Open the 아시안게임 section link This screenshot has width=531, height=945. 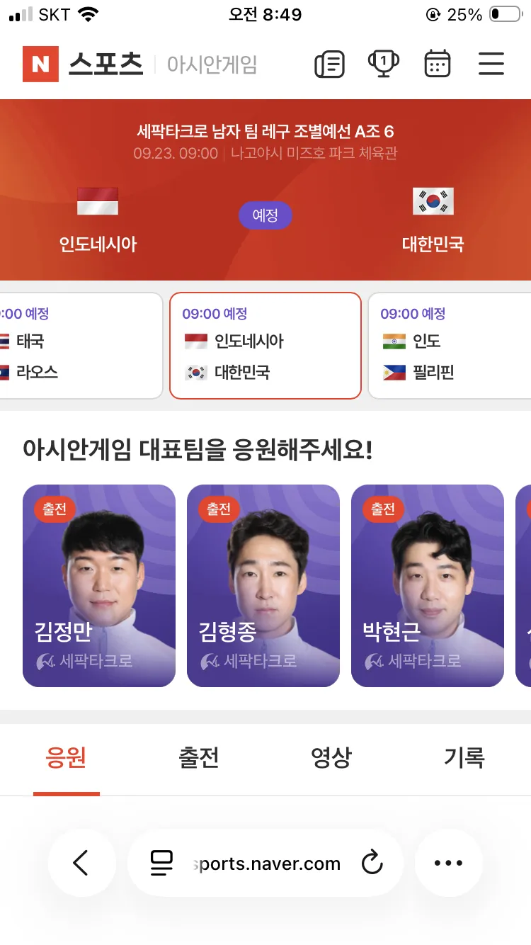coord(212,64)
